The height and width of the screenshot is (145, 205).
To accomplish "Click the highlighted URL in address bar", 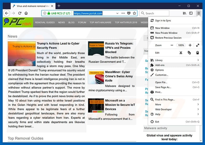I will 88,13.
